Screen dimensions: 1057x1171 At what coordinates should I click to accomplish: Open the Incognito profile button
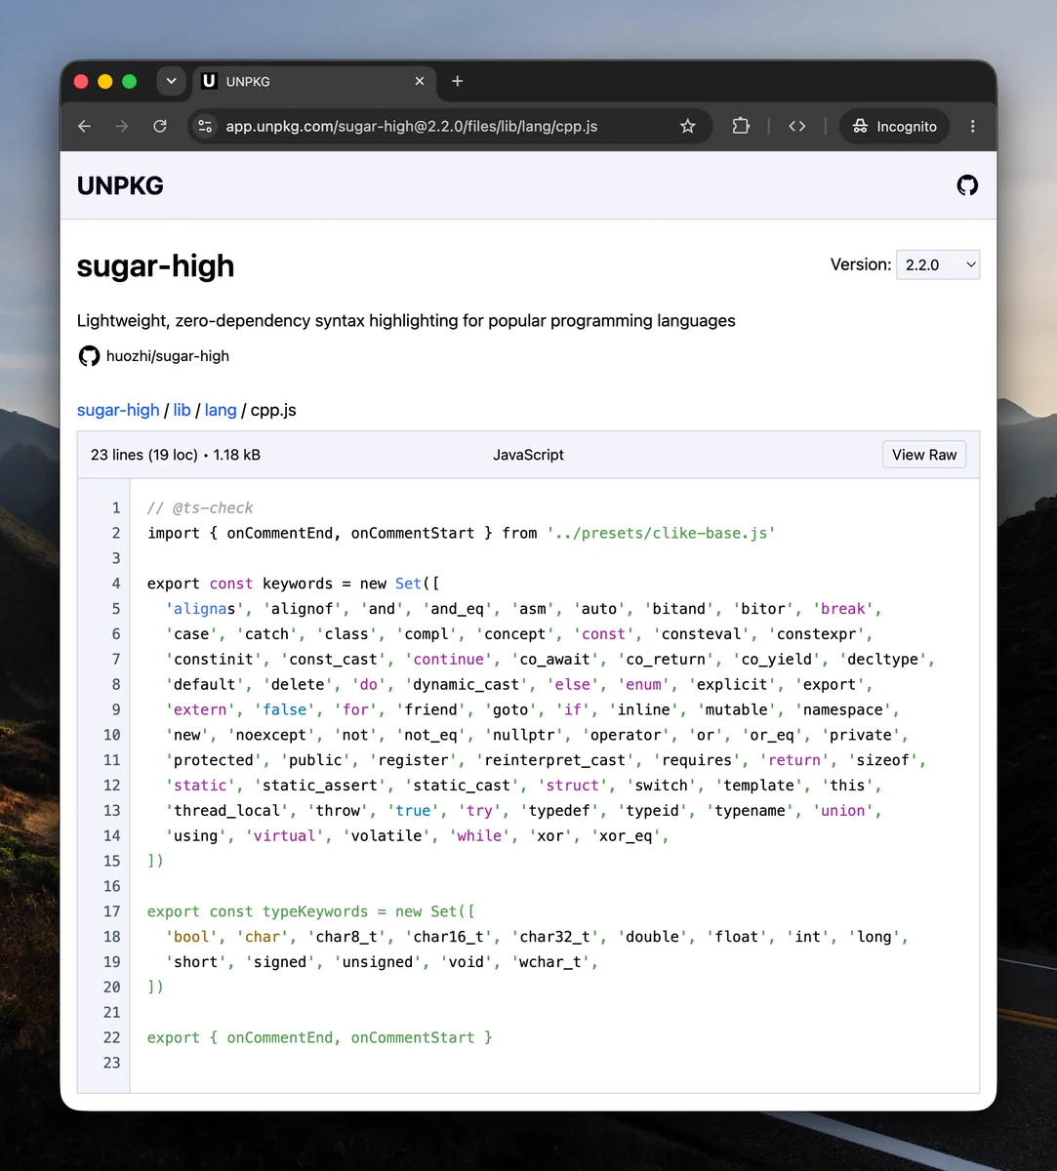894,126
